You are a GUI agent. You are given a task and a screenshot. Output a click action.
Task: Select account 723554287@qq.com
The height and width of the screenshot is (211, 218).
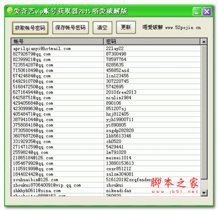tap(33, 65)
